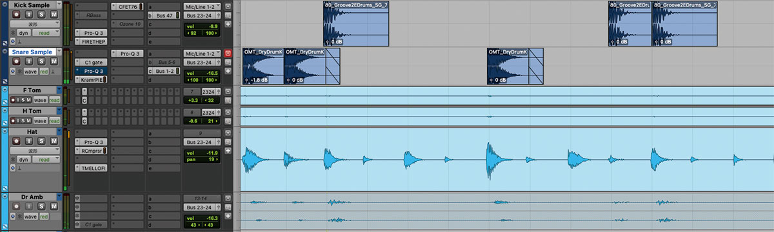Select first OMT_DryDrumK clip with -1.8 dB
774x232 pixels.
click(263, 66)
